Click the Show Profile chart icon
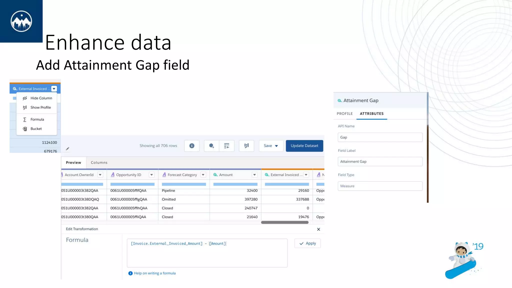The image size is (512, 288). point(25,107)
